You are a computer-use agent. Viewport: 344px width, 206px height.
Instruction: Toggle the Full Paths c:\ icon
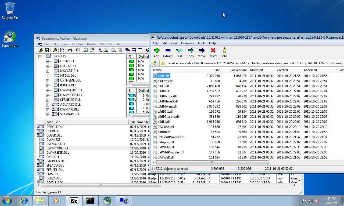coord(70,50)
